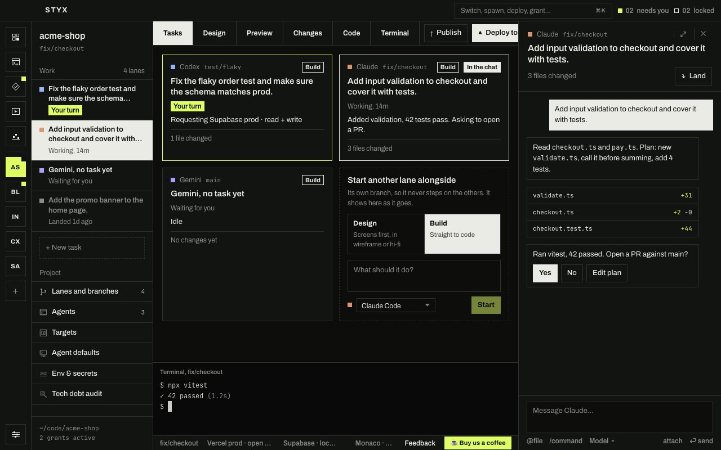Click the Start lane button
Image resolution: width=721 pixels, height=450 pixels.
tap(486, 305)
